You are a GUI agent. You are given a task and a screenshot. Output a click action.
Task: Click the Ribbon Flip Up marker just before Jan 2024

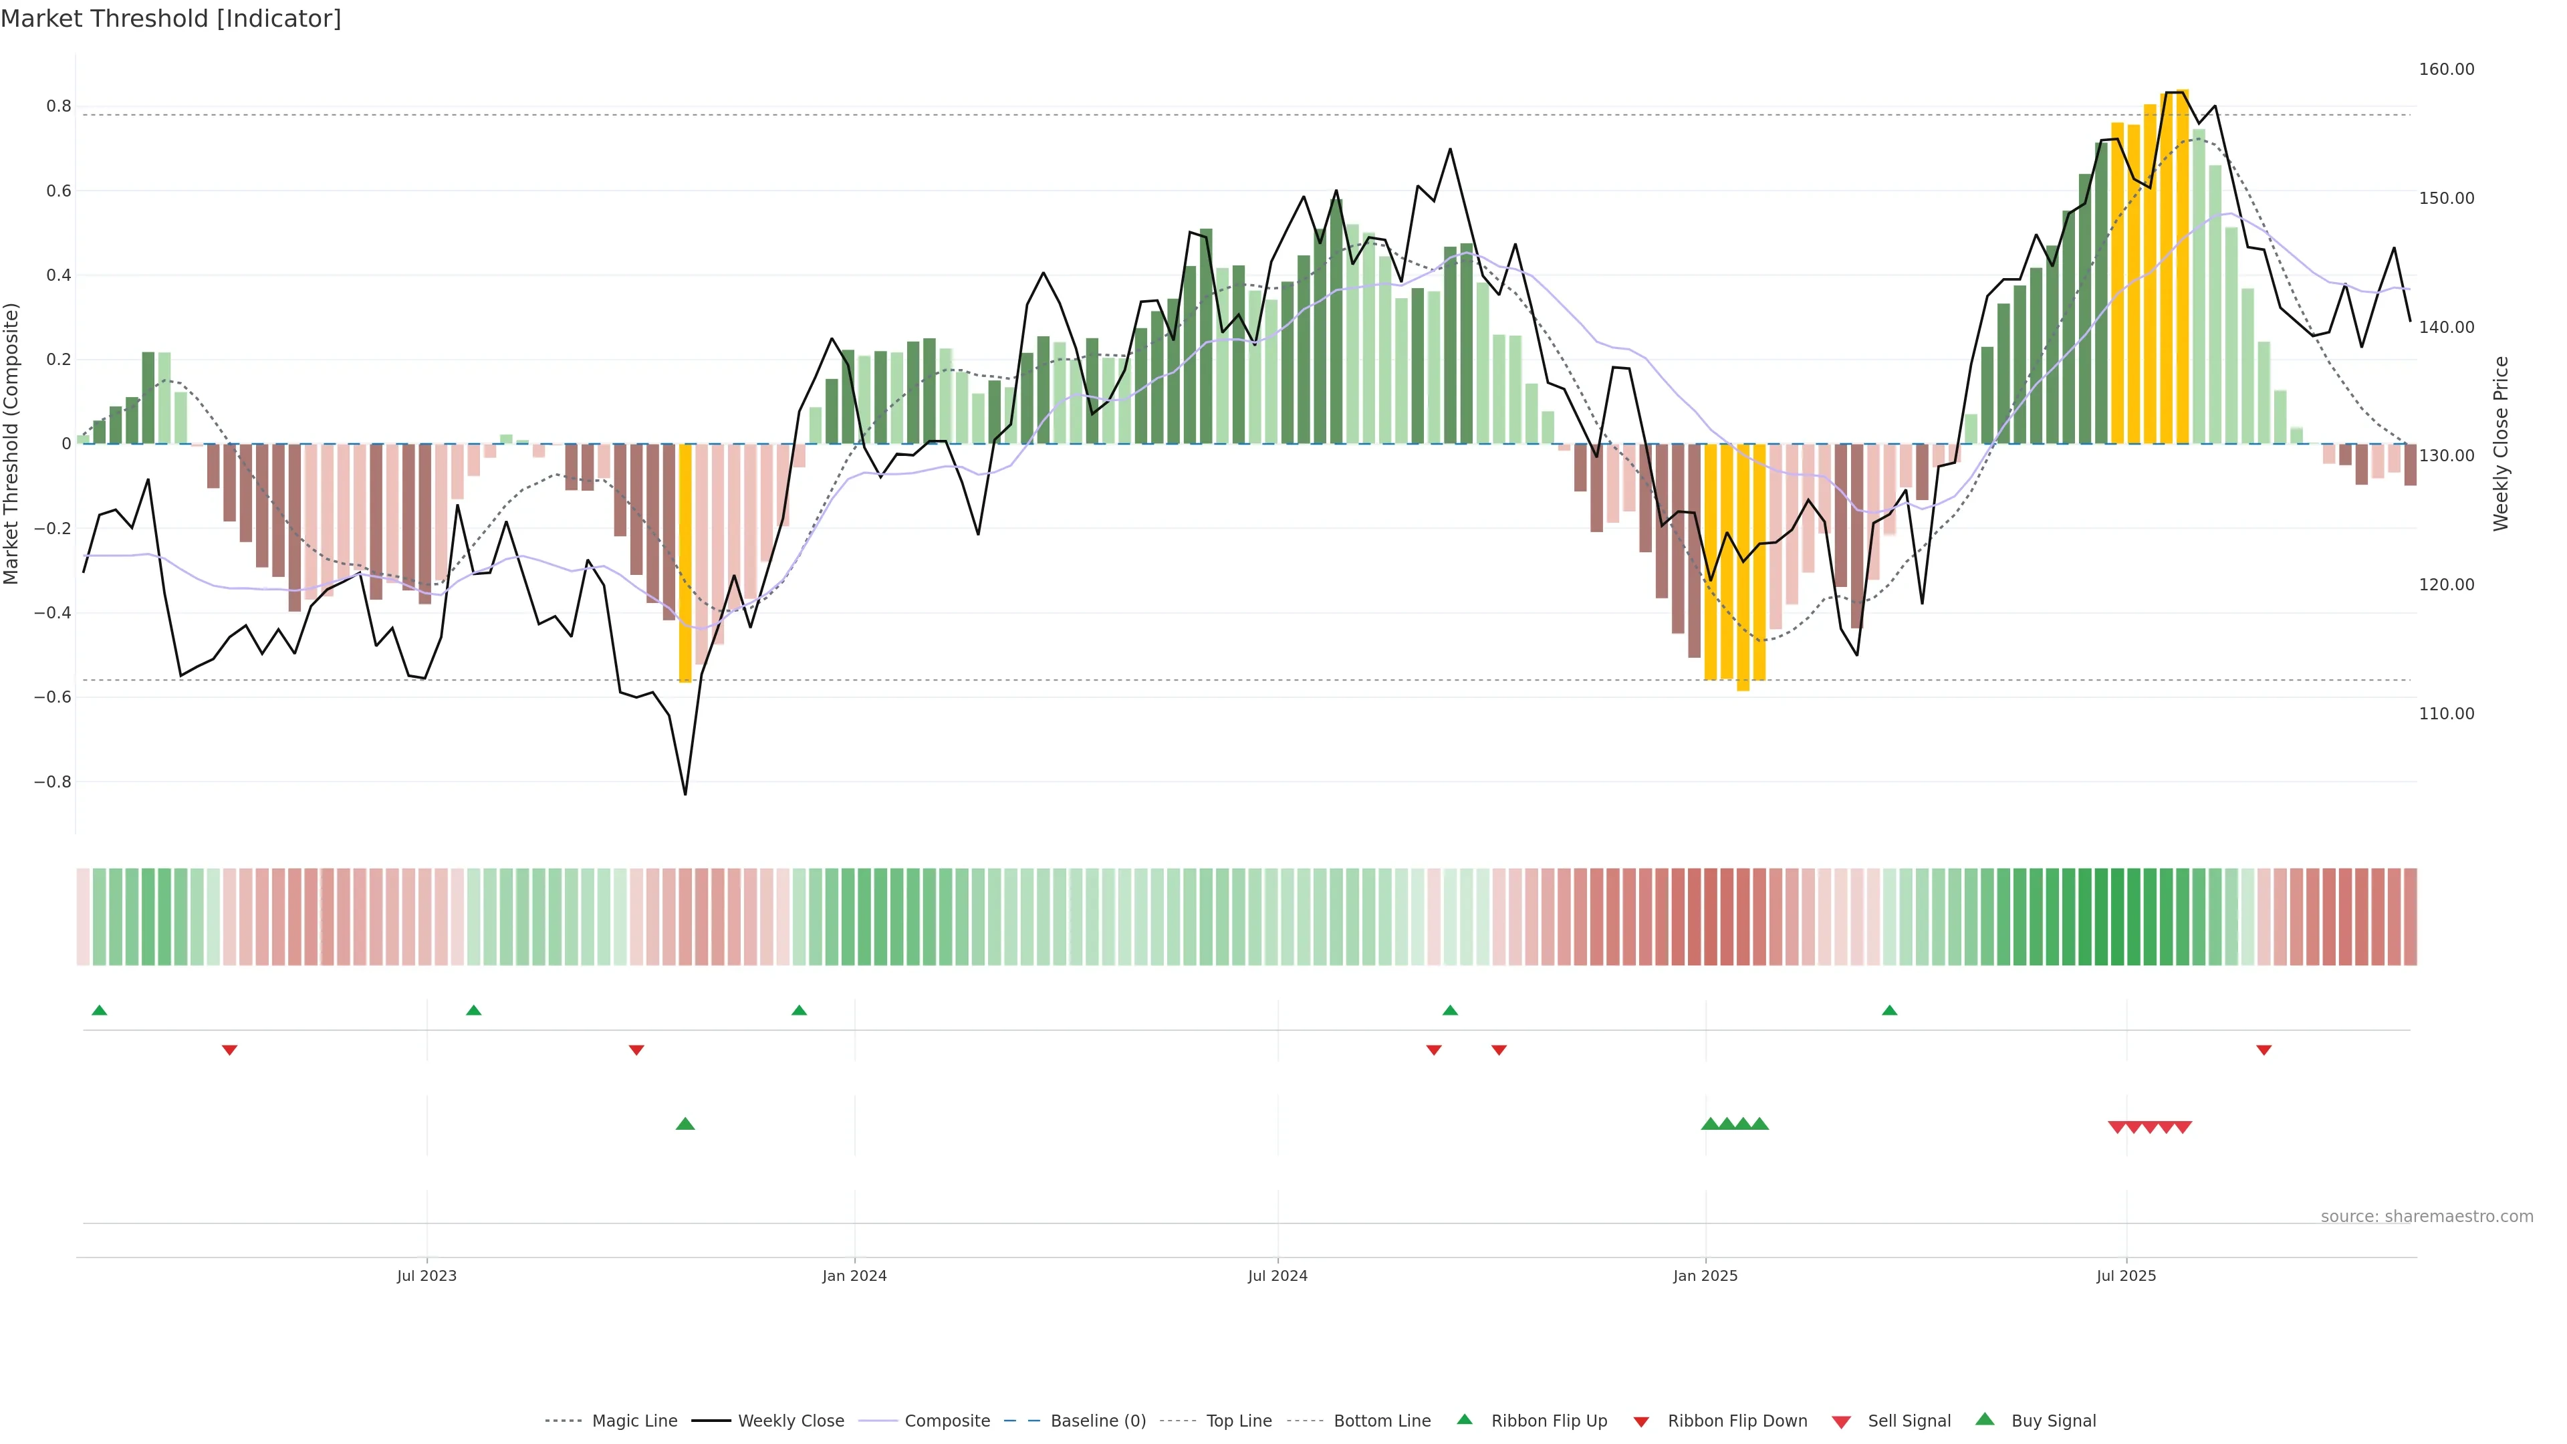tap(798, 1011)
